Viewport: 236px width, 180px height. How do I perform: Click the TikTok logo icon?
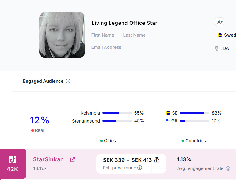click(x=13, y=160)
